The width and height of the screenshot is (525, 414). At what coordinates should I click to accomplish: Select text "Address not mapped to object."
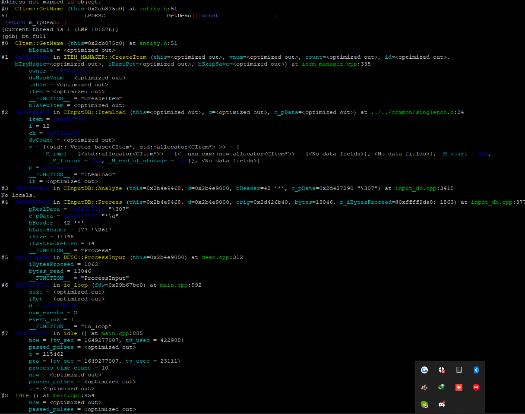click(x=51, y=2)
